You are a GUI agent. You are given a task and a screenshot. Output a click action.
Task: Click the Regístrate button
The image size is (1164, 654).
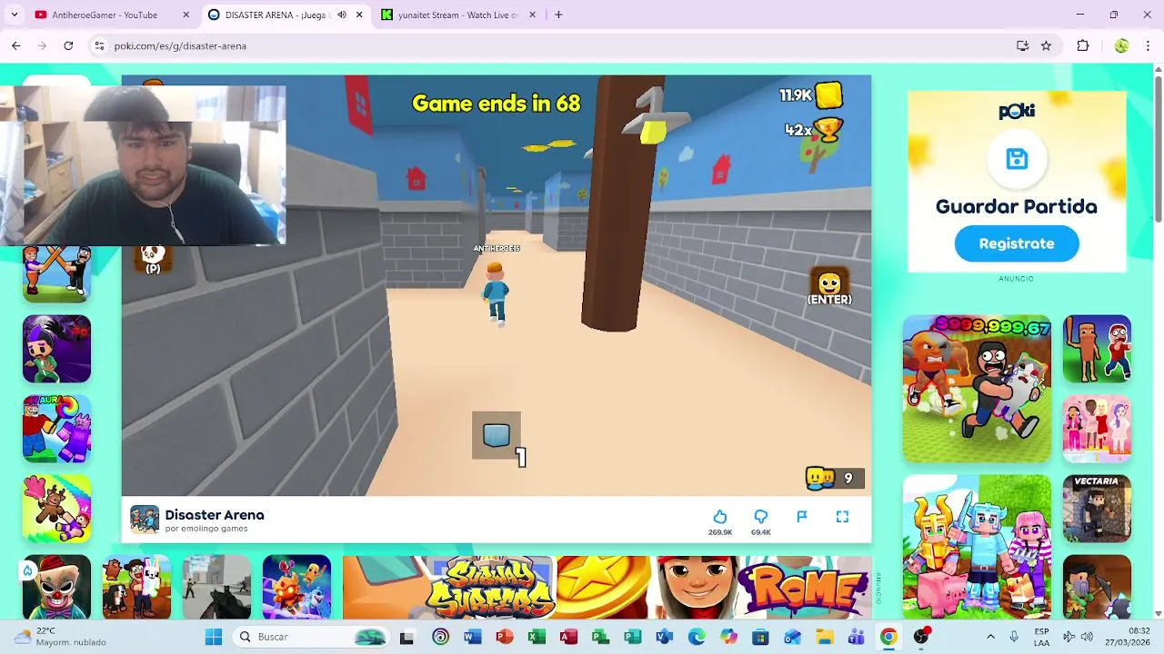tap(1017, 243)
